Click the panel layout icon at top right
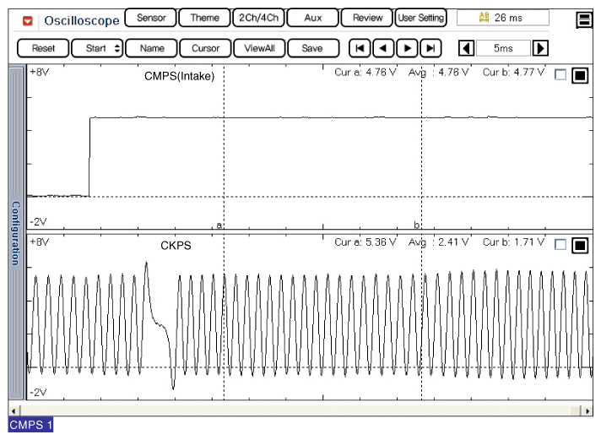 click(583, 20)
